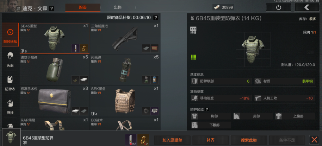
Task: Open help icon next to 防护区域
Action: click(207, 109)
